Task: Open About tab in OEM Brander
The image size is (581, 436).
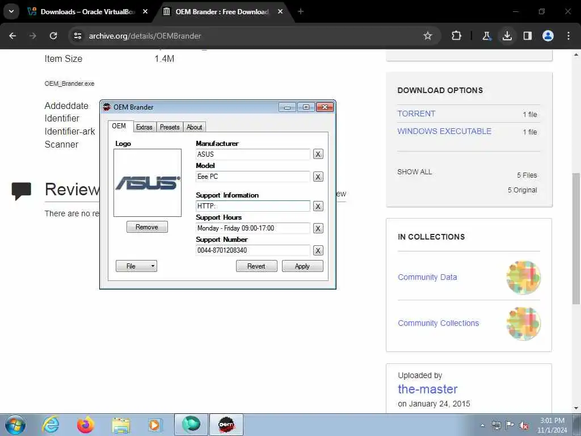Action: point(194,127)
